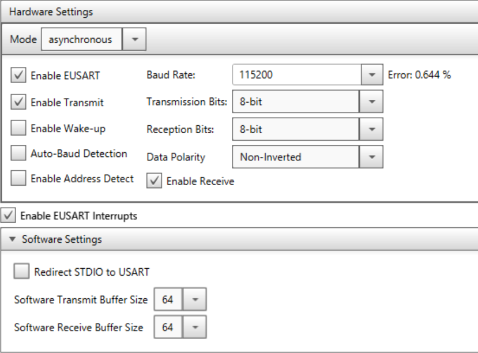Expand the Transmission Bits dropdown
478x353 pixels.
tap(371, 102)
